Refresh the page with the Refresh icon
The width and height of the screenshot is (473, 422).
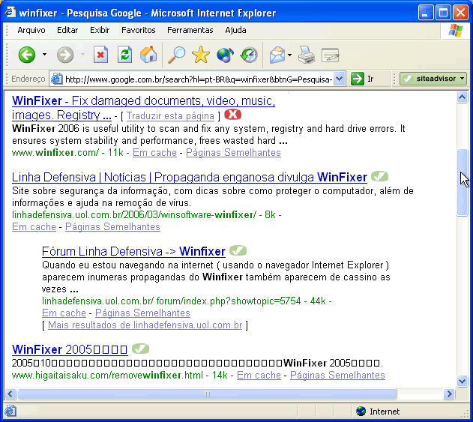tap(124, 55)
